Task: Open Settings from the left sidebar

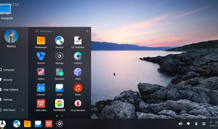Action: click(x=8, y=100)
